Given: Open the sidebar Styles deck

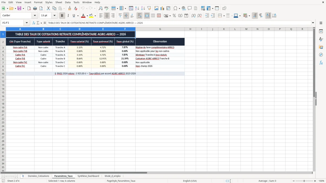Looking at the screenshot, I should (321, 39).
